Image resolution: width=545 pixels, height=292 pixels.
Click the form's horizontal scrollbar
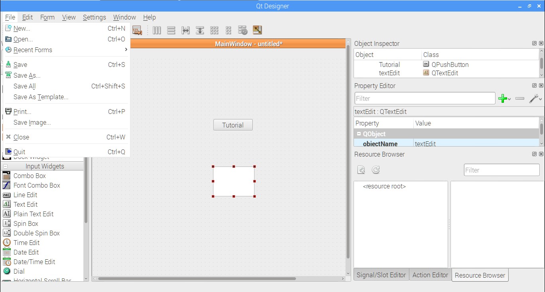coord(197,279)
